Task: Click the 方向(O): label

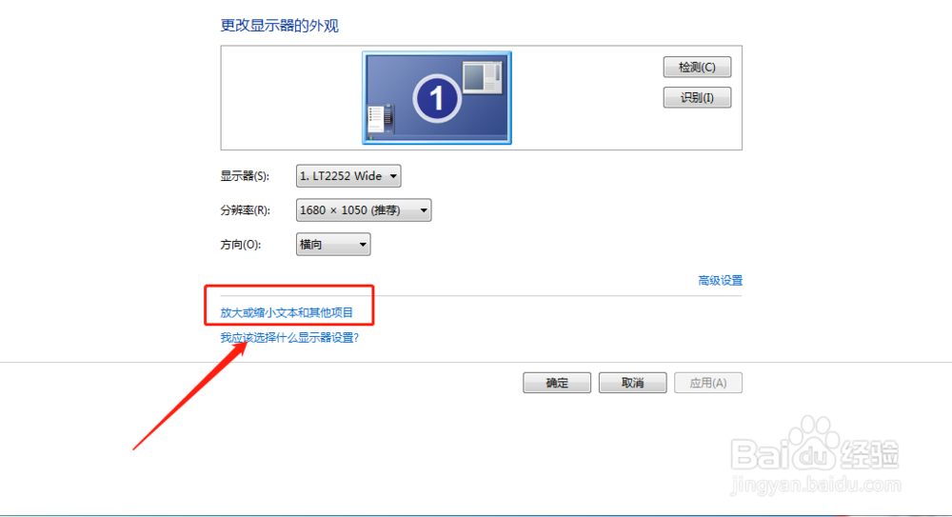Action: coord(241,245)
